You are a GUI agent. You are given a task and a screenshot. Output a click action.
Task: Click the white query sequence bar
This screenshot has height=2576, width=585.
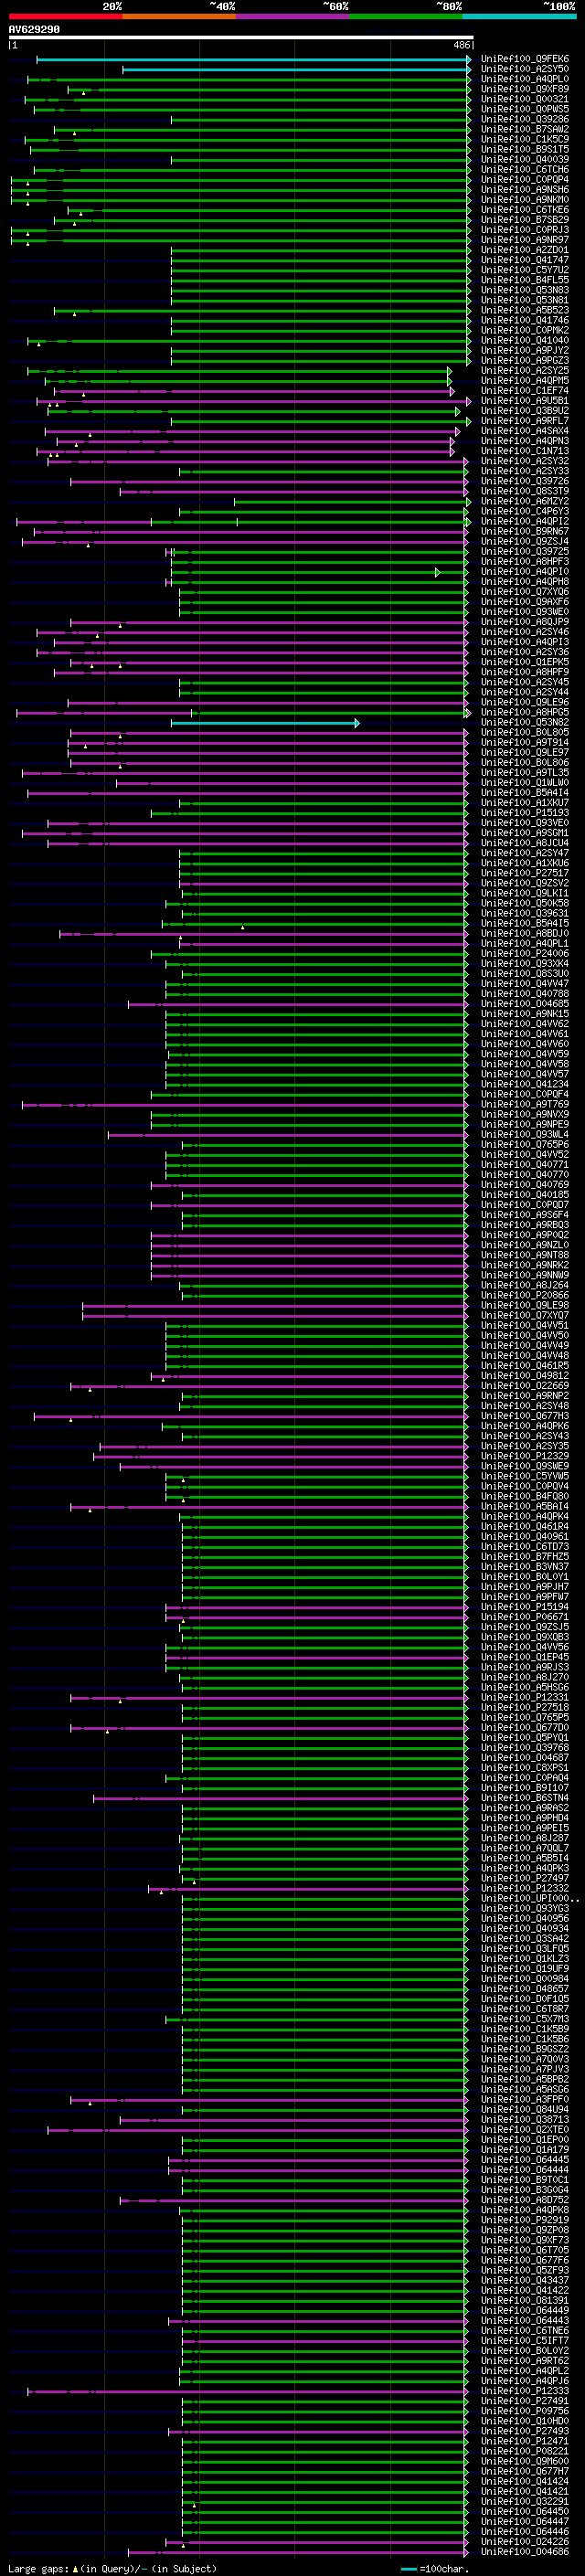tap(241, 38)
